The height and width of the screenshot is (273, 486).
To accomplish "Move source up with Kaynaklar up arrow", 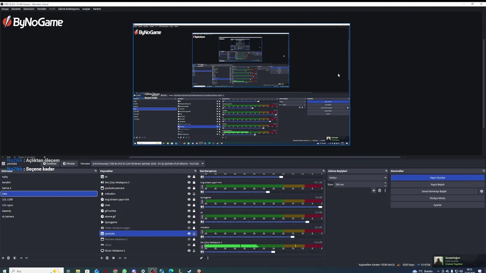I will tap(120, 258).
